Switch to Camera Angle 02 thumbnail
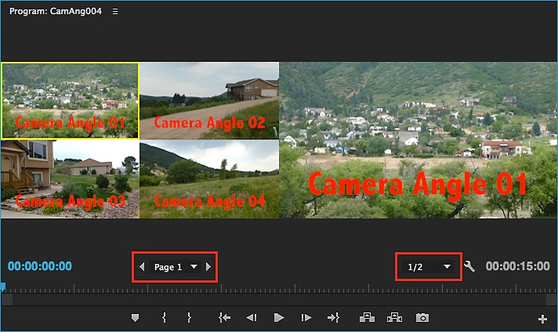This screenshot has height=332, width=558. (x=209, y=100)
